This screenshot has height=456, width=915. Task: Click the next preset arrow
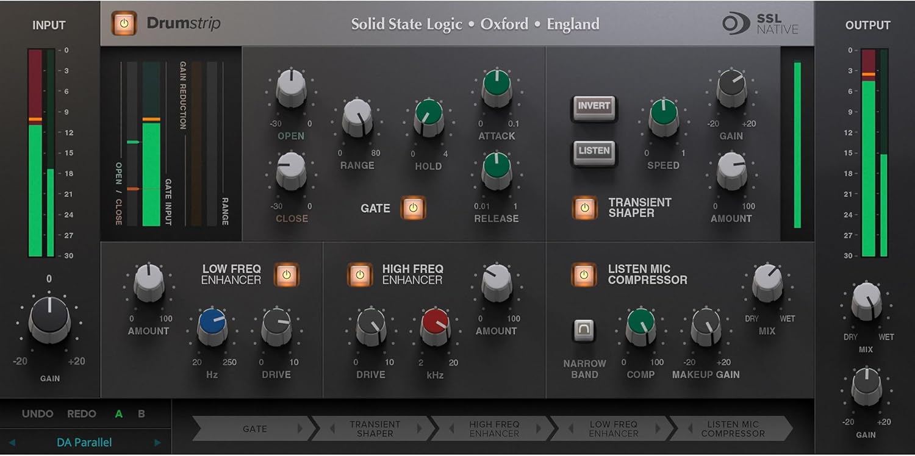click(x=156, y=442)
